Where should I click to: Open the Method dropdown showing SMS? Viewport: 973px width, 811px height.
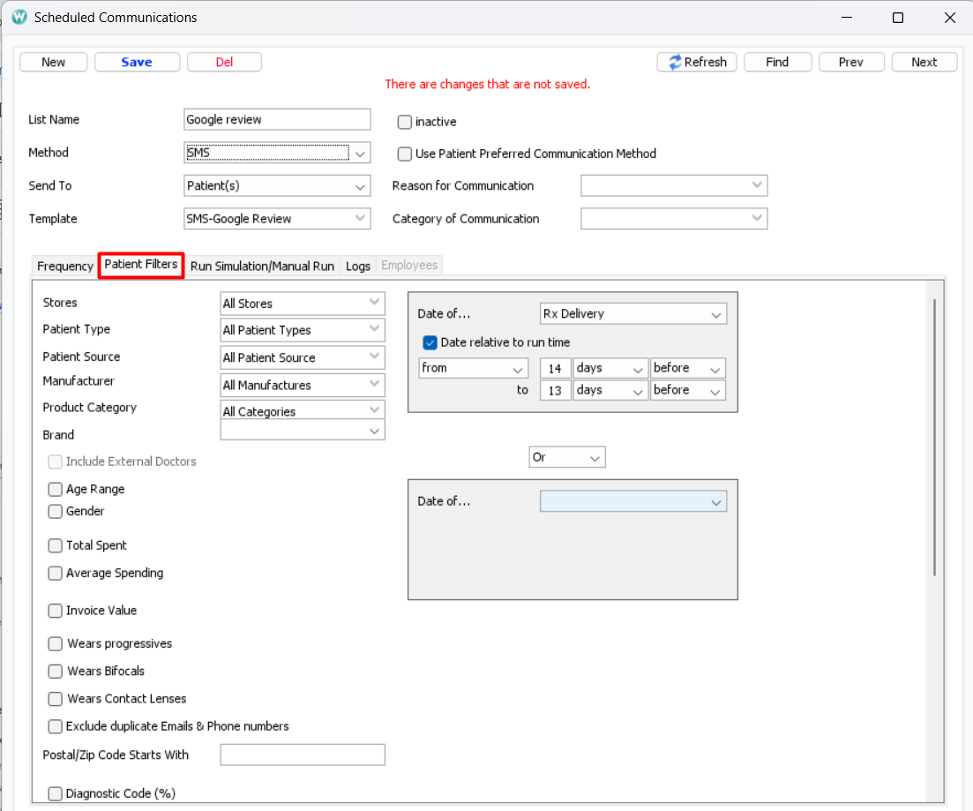pos(277,153)
